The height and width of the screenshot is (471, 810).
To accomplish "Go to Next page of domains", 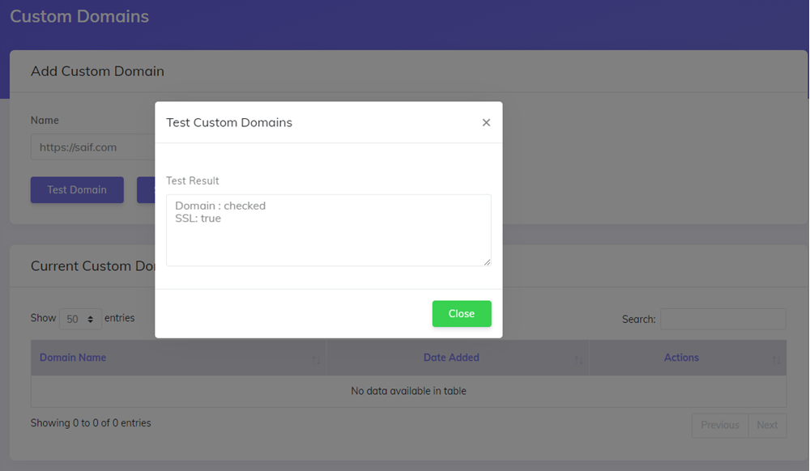I will [x=767, y=425].
